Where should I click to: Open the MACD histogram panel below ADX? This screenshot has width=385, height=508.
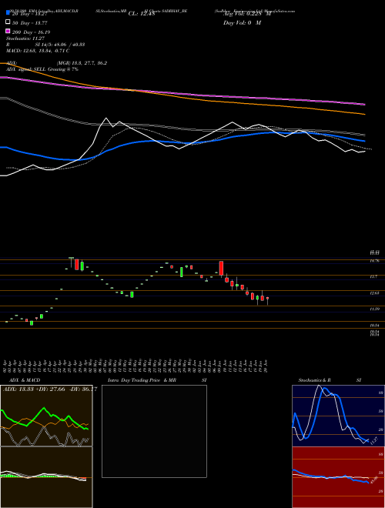click(x=46, y=477)
